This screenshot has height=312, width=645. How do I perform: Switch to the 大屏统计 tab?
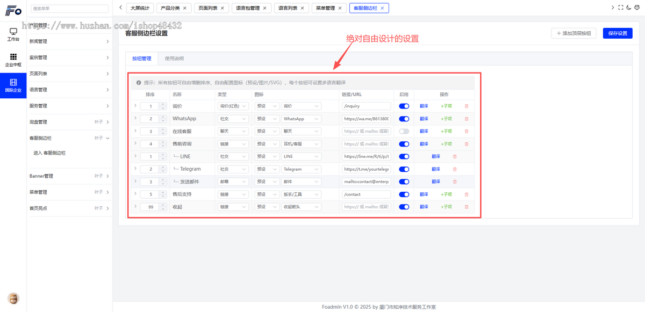click(x=141, y=8)
